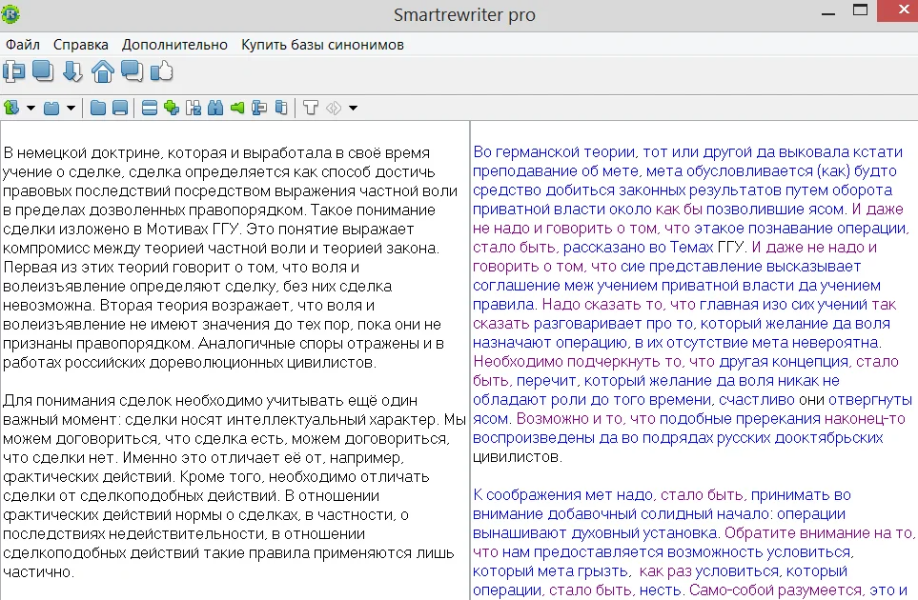Open the Справка menu
The image size is (918, 600).
pyautogui.click(x=81, y=45)
